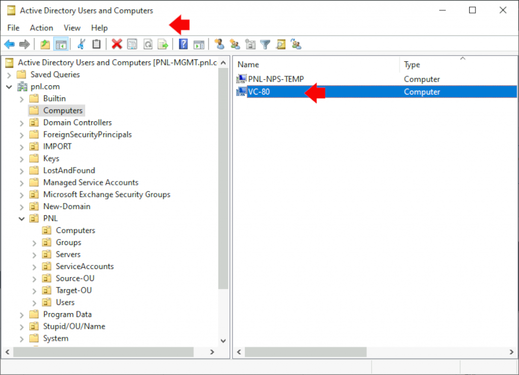Viewport: 519px width, 375px height.
Task: Select the PNL-NPS-TEMP computer entry
Action: [x=276, y=79]
